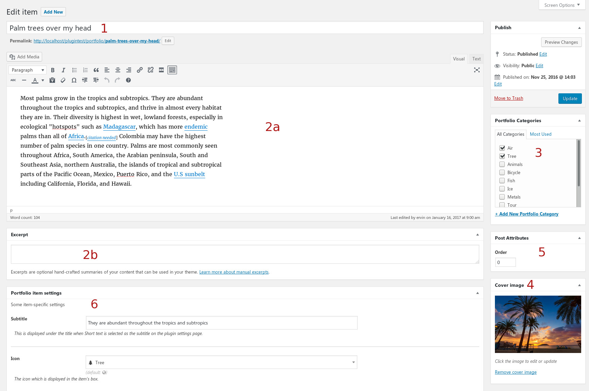589x391 pixels.
Task: Insert a horizontal line
Action: [x=24, y=80]
